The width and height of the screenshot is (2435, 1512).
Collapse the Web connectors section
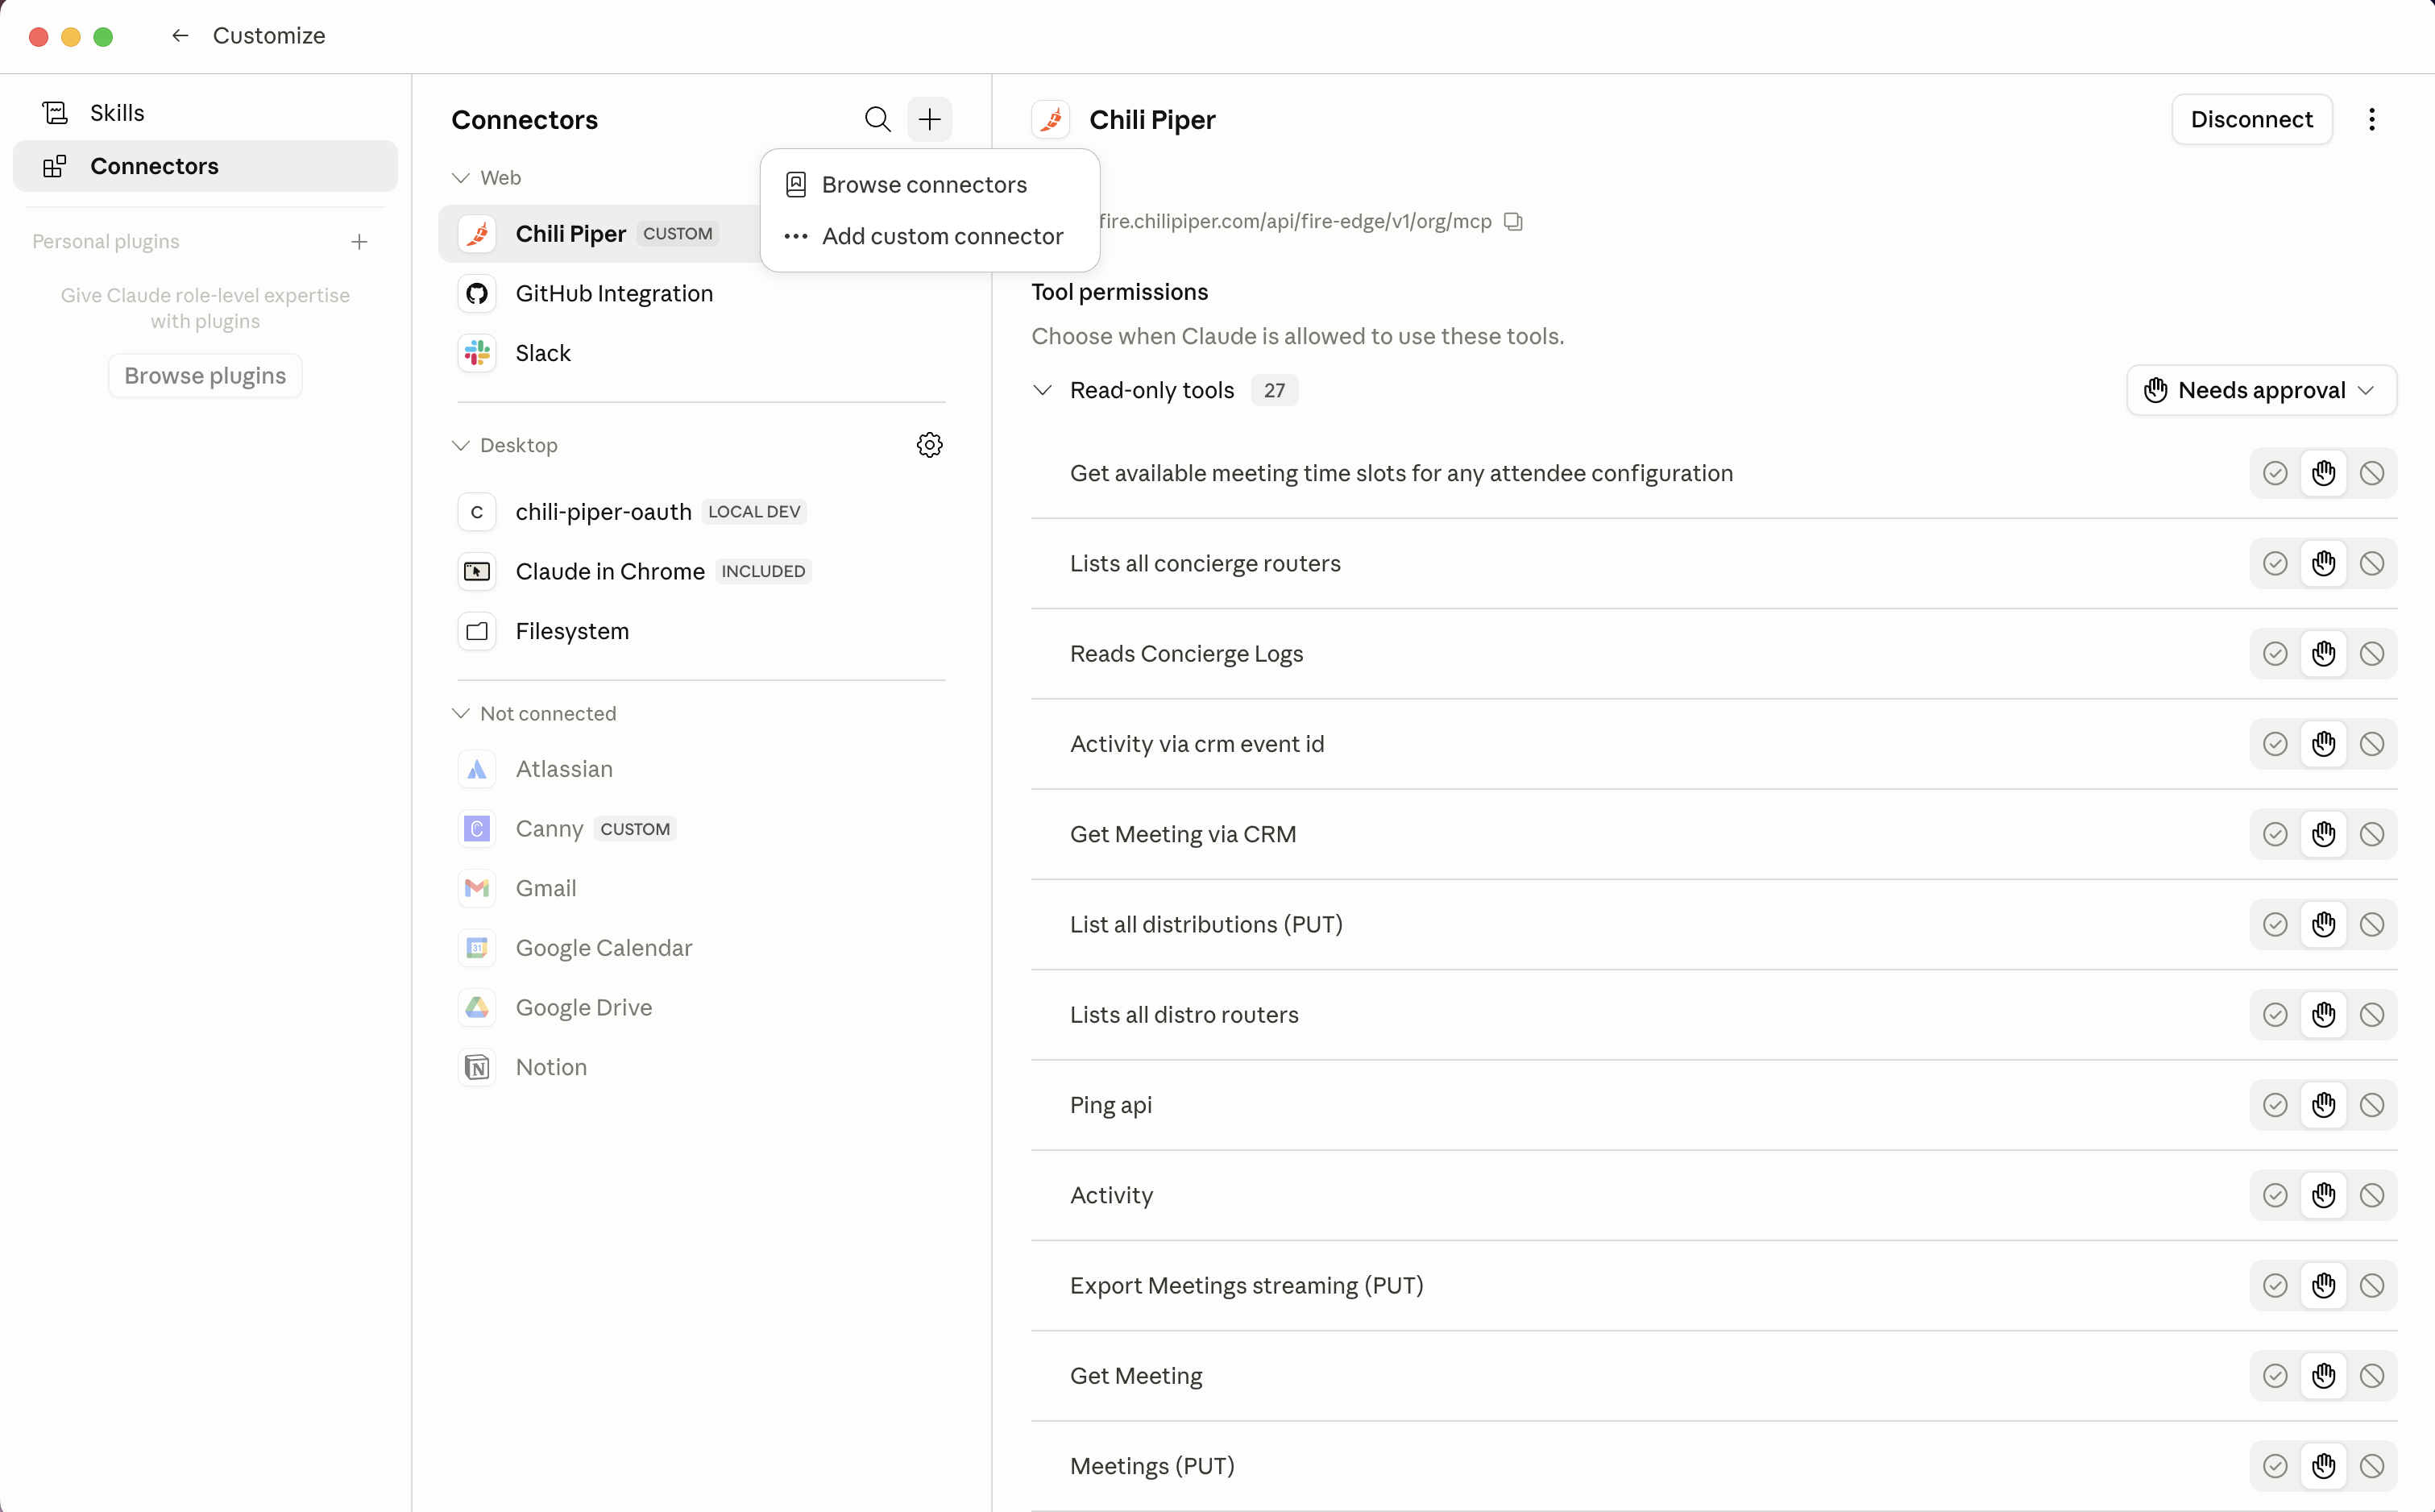coord(461,178)
